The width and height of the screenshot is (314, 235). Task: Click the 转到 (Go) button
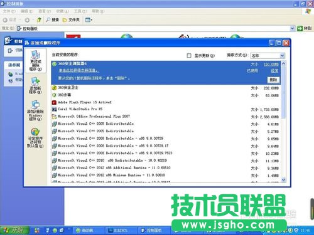click(x=305, y=28)
